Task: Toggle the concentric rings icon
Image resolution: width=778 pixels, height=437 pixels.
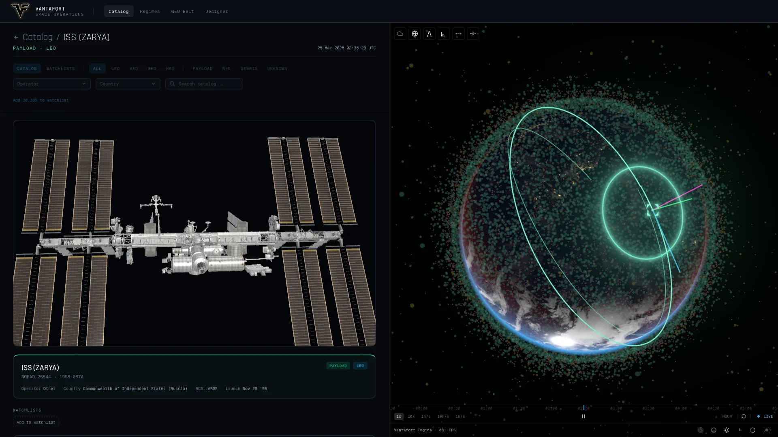Action: (x=701, y=430)
